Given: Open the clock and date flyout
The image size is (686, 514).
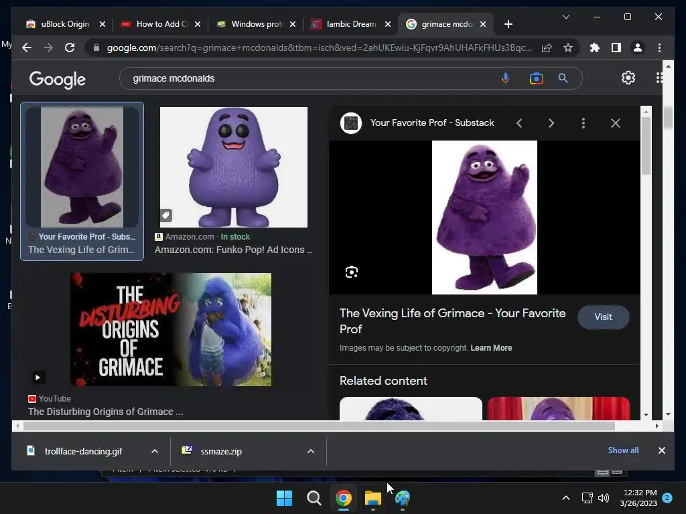Looking at the screenshot, I should (x=638, y=498).
